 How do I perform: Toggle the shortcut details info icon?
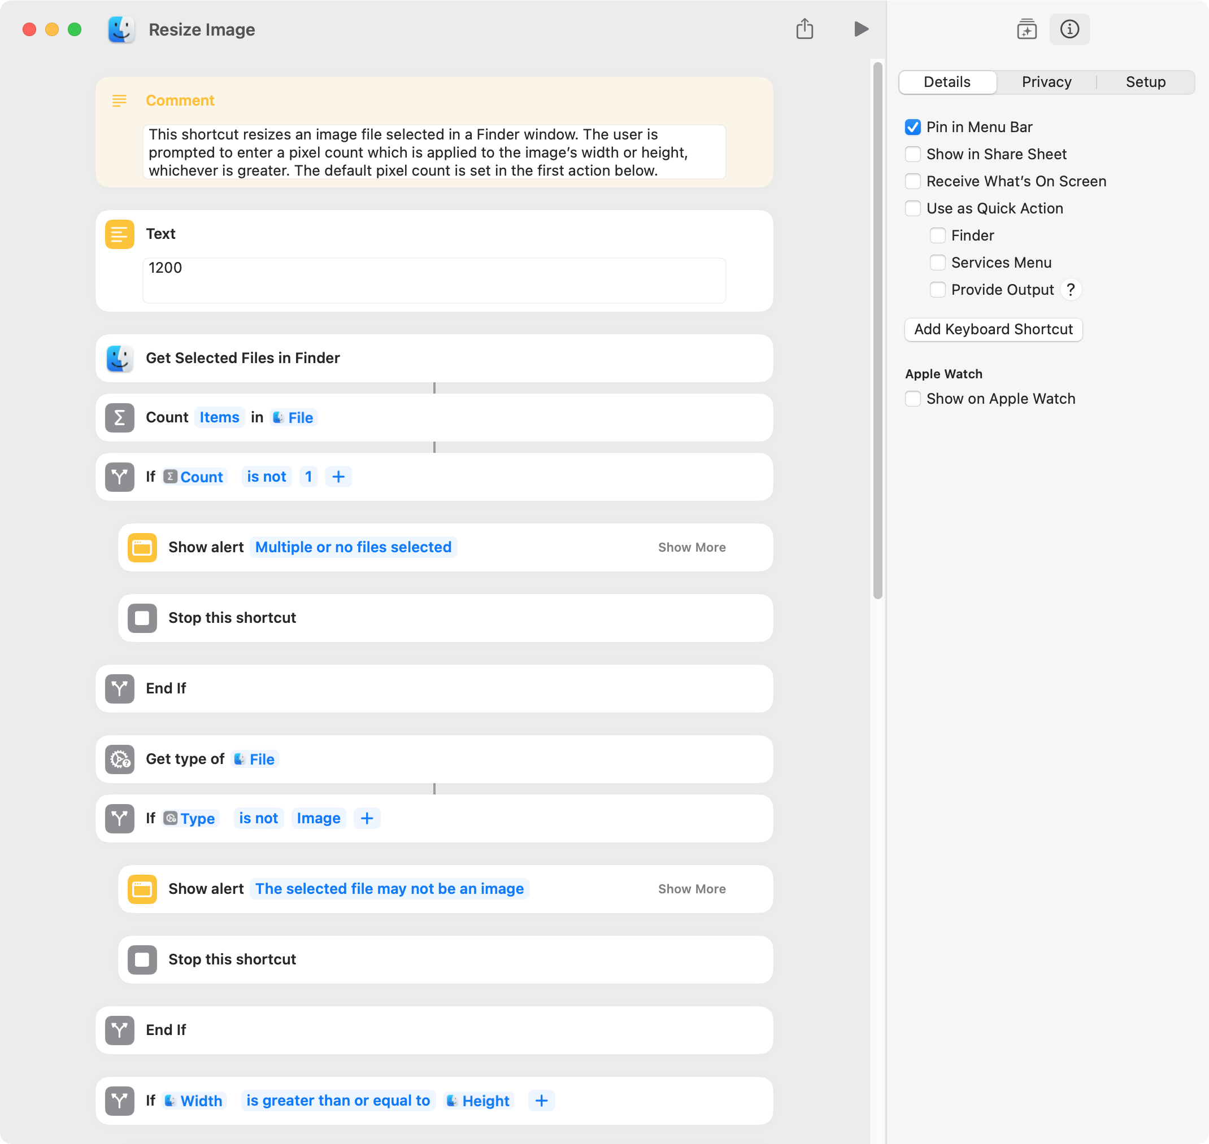pos(1069,29)
